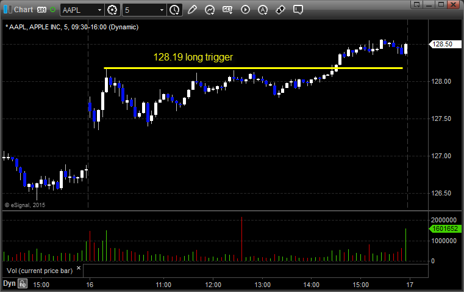Toggle the SIM mode badge

point(41,10)
